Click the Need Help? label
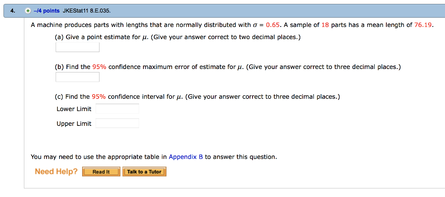Viewport: 445px width, 197px height. pyautogui.click(x=56, y=171)
